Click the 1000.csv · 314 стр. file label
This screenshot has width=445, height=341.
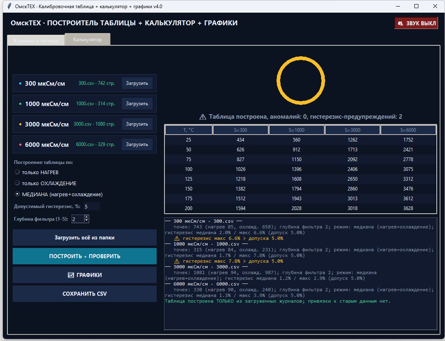tap(95, 104)
